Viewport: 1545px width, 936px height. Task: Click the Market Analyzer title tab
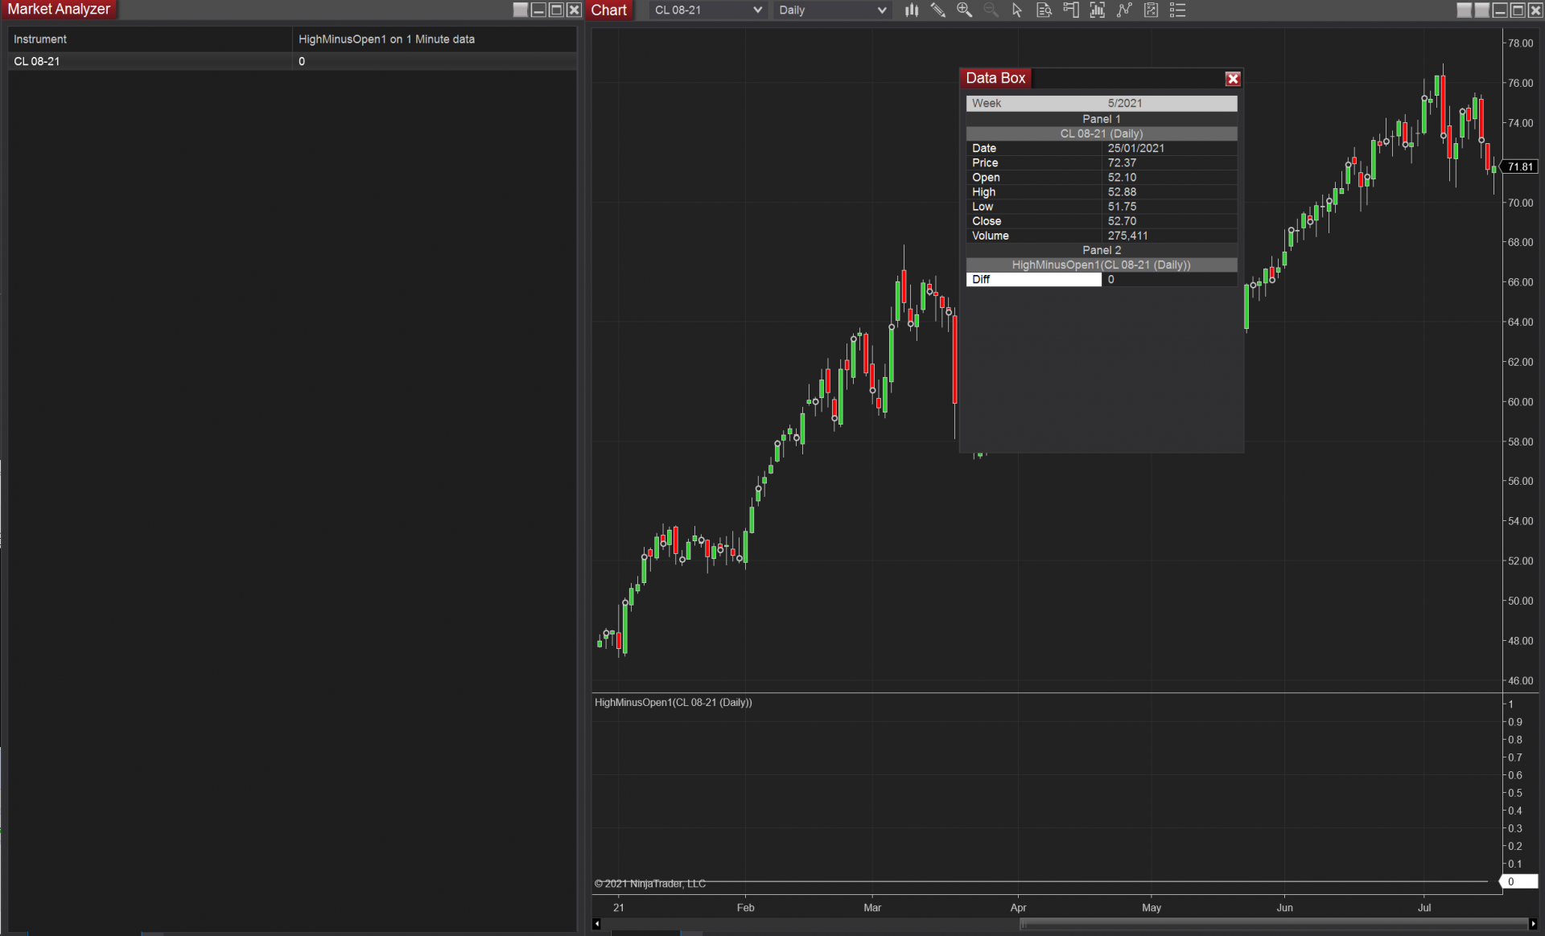59,10
